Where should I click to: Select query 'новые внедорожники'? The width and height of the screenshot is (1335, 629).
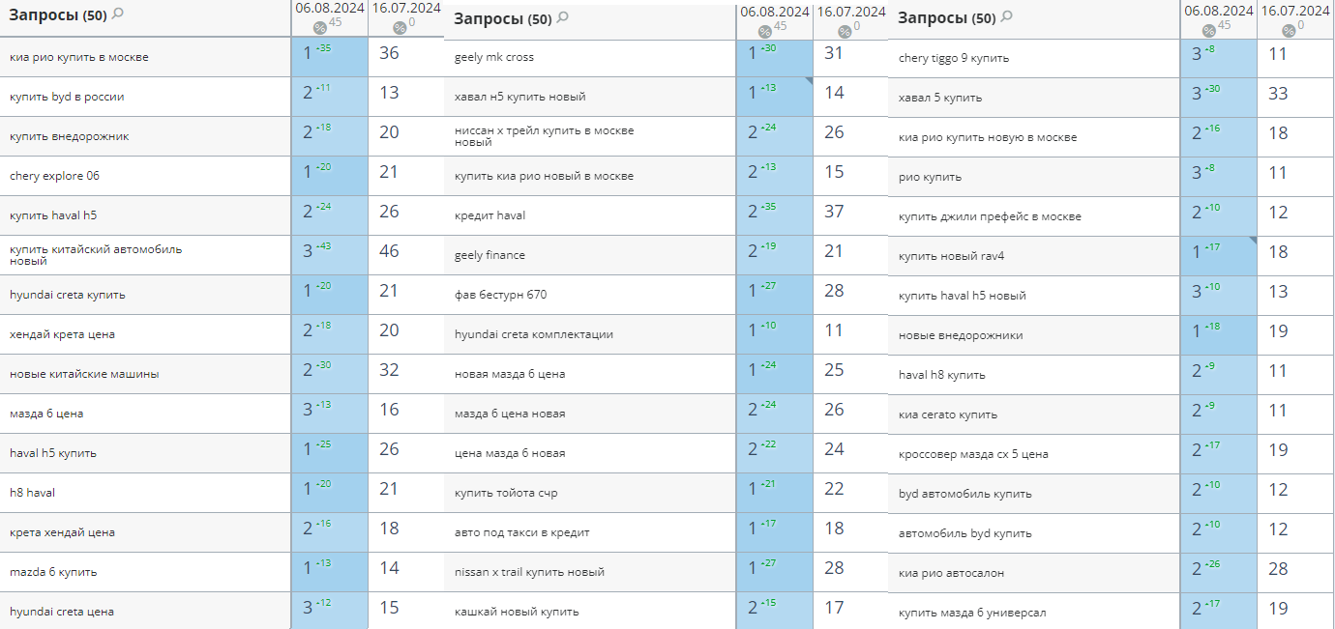pos(961,335)
